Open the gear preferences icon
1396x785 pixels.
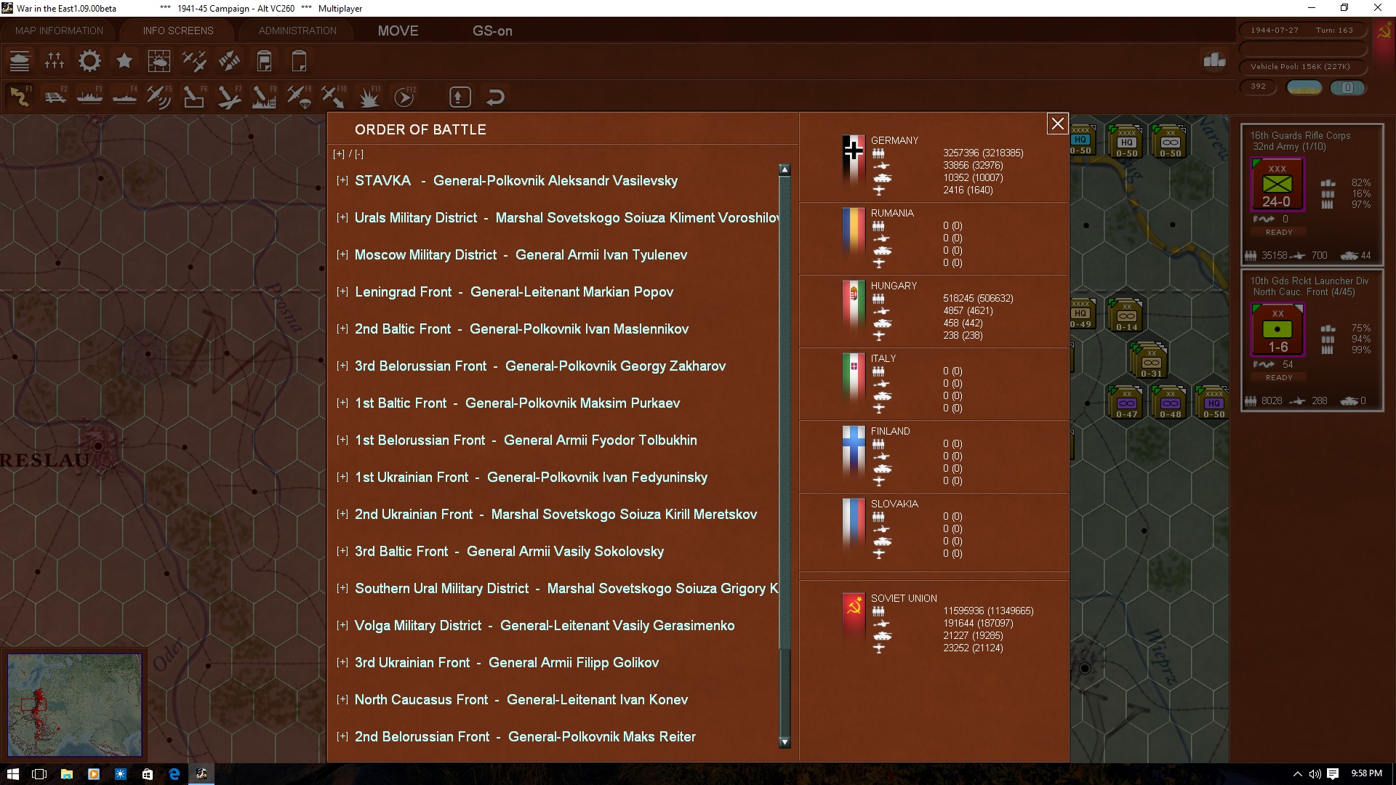pos(89,61)
